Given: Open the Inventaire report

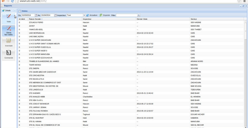Looking at the screenshot, I should tap(8, 43).
